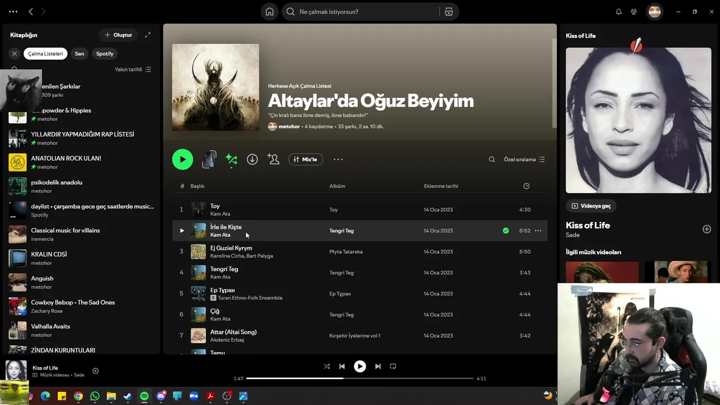This screenshot has height=405, width=720.
Task: Click the playlist cover art thumbnail
Action: [215, 87]
